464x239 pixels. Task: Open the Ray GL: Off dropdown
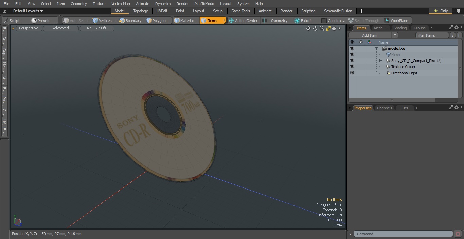pyautogui.click(x=96, y=28)
